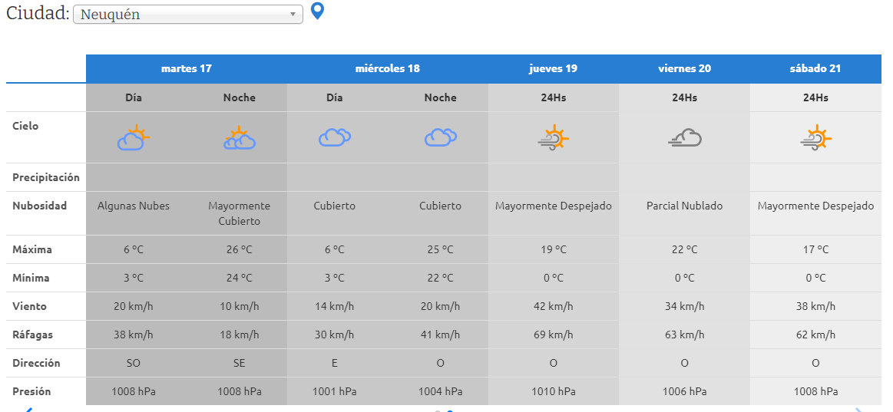Click the Mayormente Cubierto cell
This screenshot has width=893, height=412.
coord(239,213)
